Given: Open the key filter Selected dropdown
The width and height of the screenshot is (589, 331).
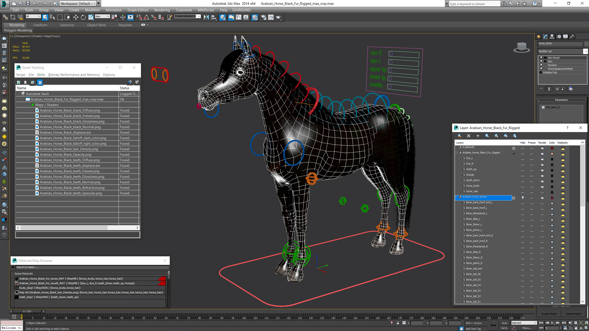Looking at the screenshot, I should click(x=524, y=323).
